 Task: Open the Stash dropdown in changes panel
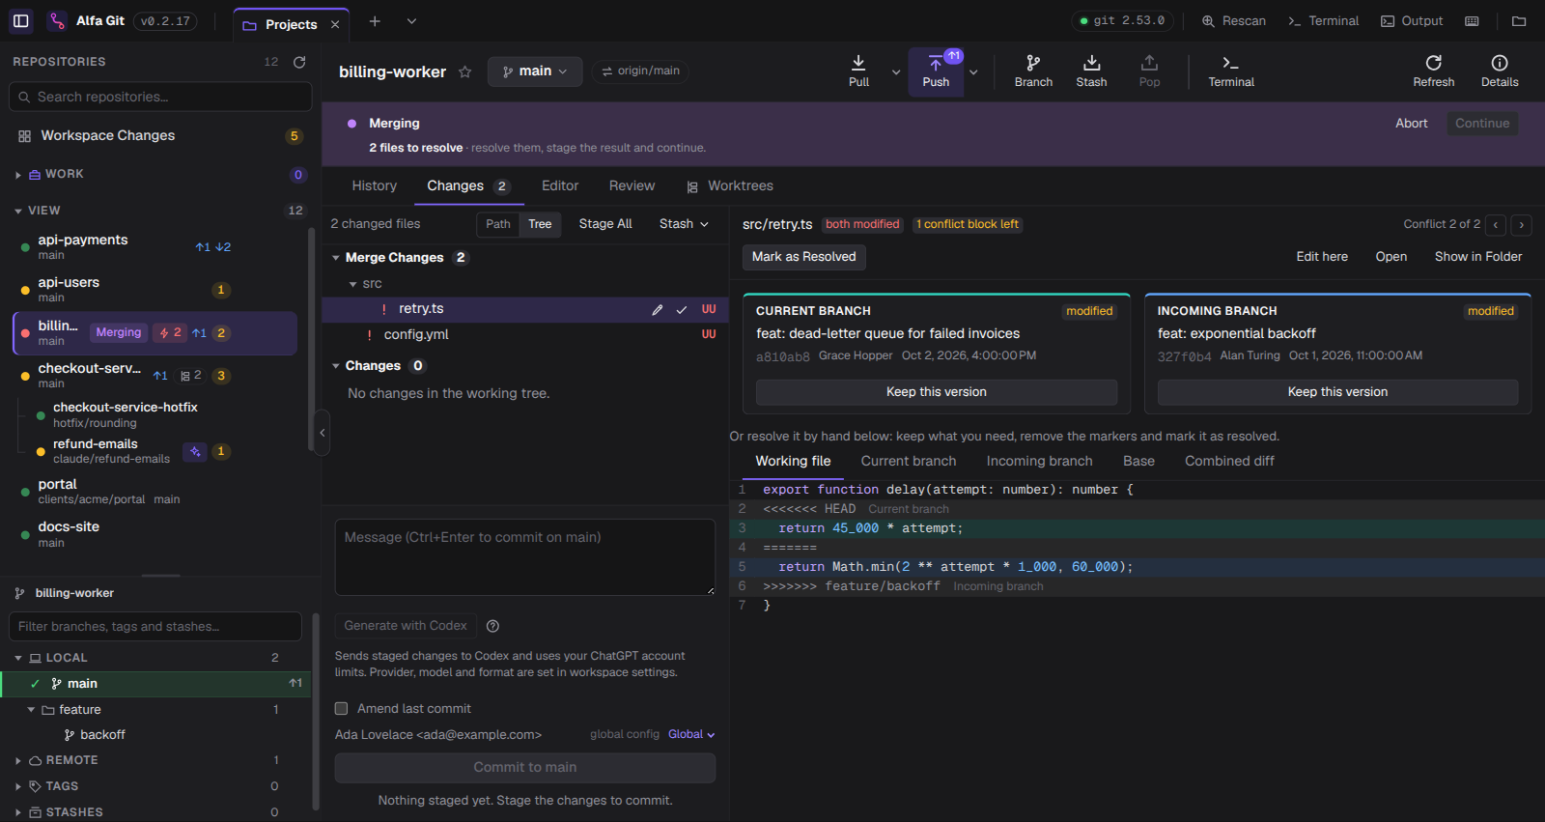(684, 224)
